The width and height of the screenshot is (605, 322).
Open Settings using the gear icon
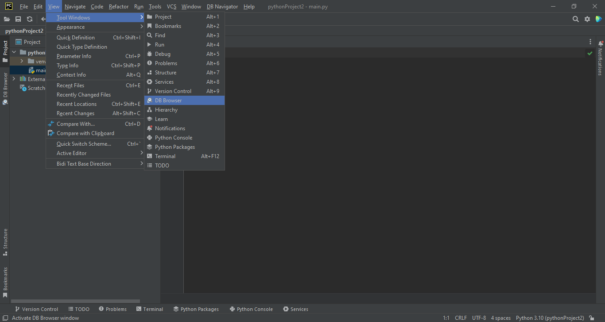[588, 19]
